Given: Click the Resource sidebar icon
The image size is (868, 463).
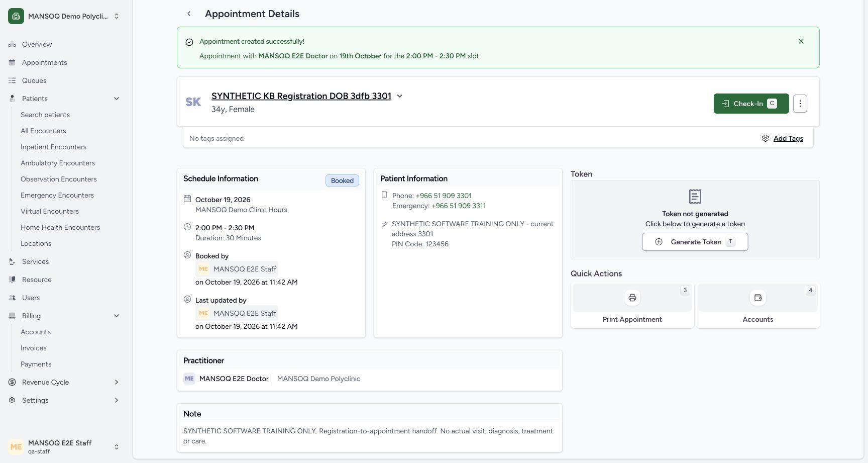Looking at the screenshot, I should [12, 280].
